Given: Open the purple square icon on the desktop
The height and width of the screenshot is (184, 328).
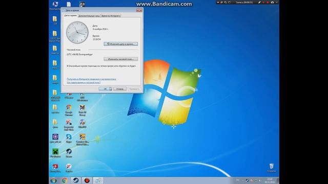Looking at the screenshot, I should pyautogui.click(x=55, y=139).
